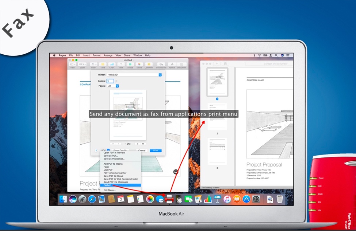Select page 3 thumbnail in Faxbot window

click(217, 151)
